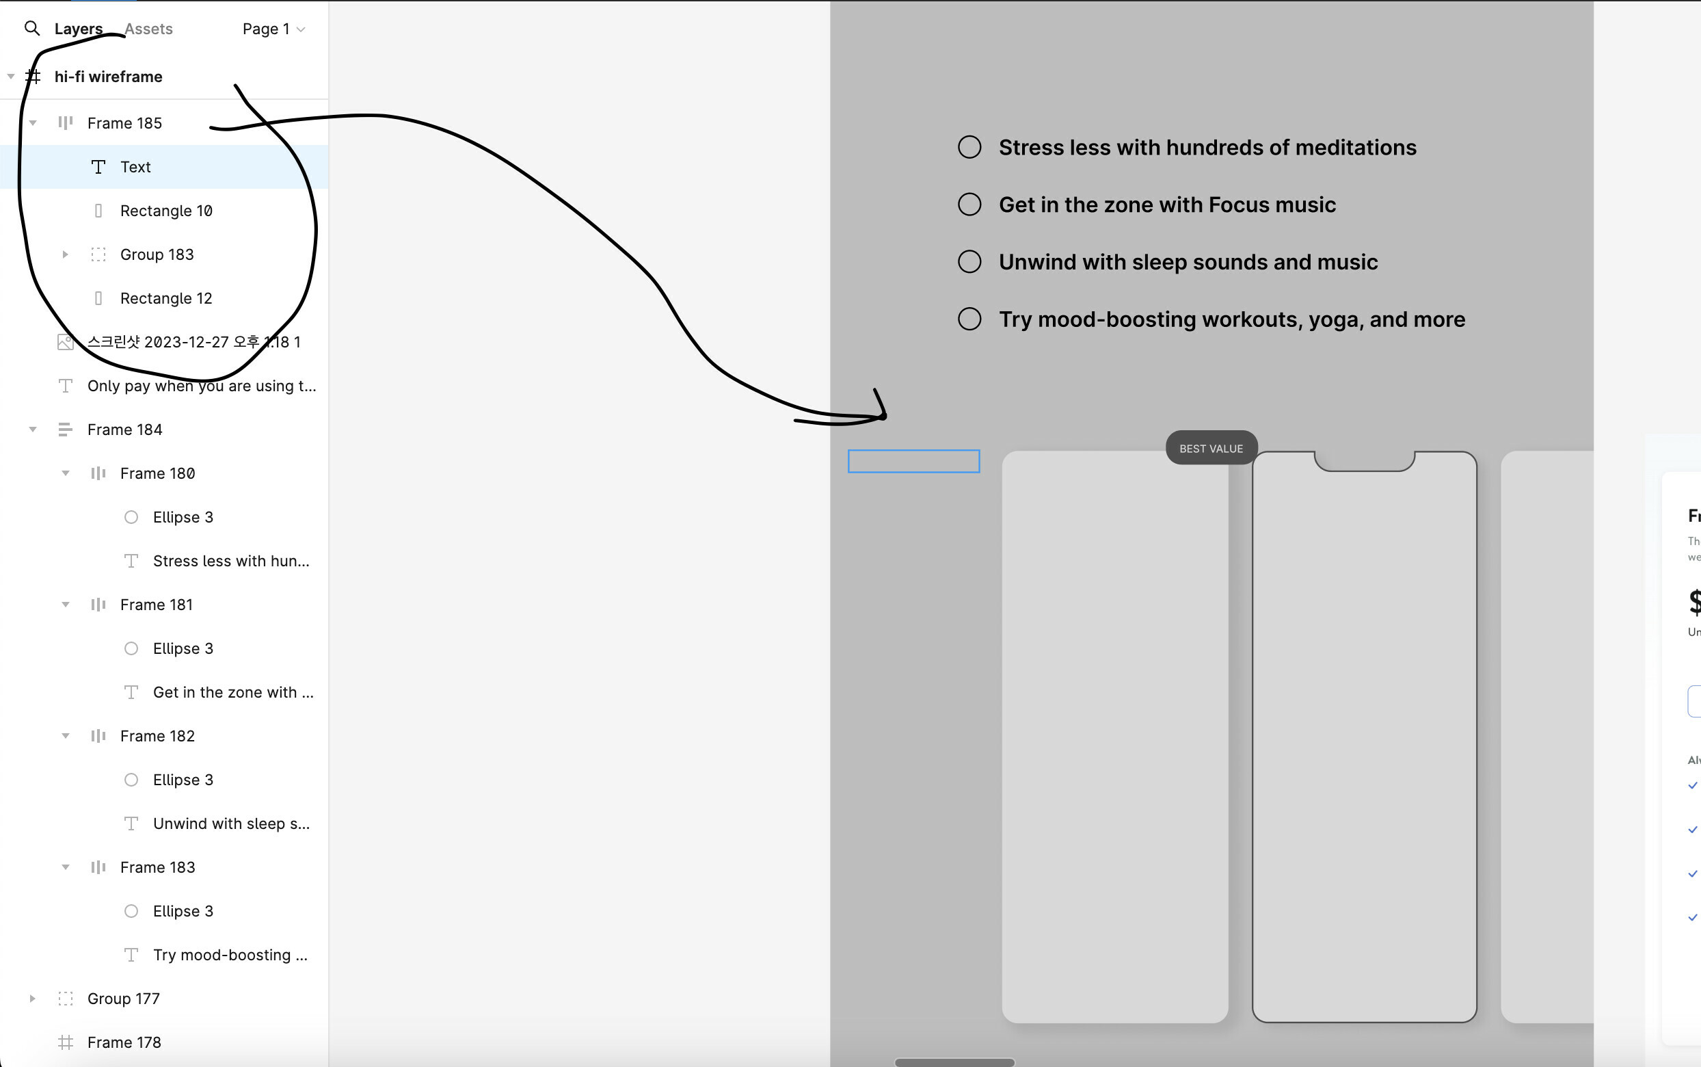Expand Frame 185 layer group
1701x1067 pixels.
pyautogui.click(x=32, y=123)
